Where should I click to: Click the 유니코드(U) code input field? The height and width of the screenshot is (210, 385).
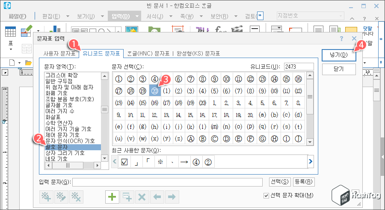(299, 67)
